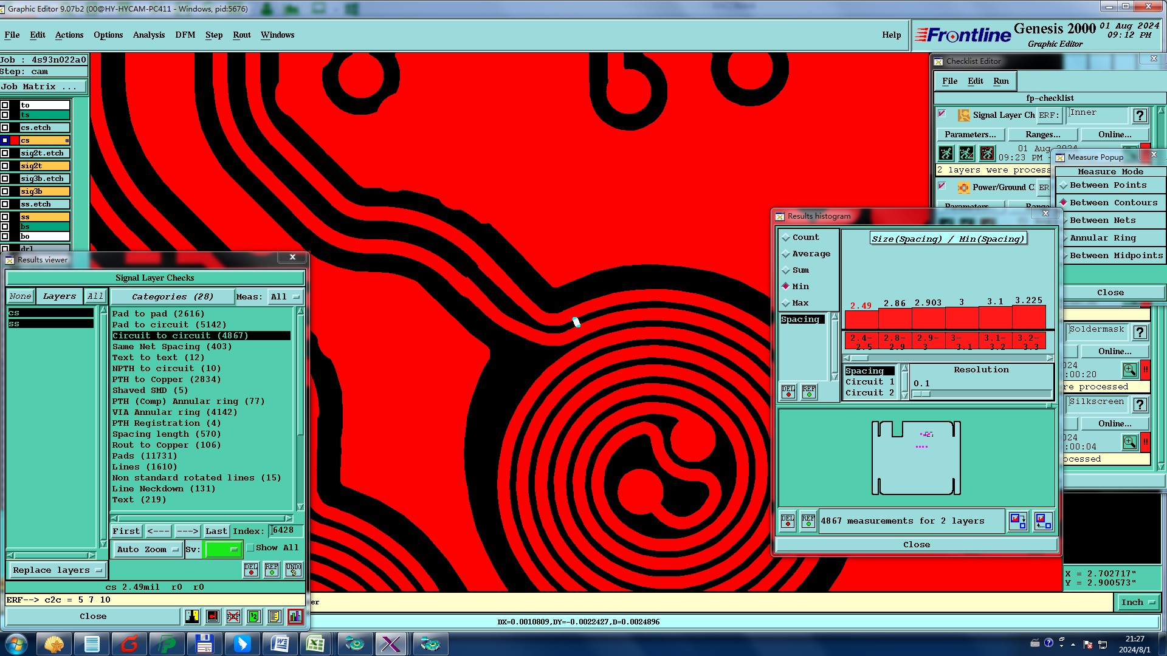Viewport: 1167px width, 656px height.
Task: Select the Average radio option
Action: [x=787, y=254]
